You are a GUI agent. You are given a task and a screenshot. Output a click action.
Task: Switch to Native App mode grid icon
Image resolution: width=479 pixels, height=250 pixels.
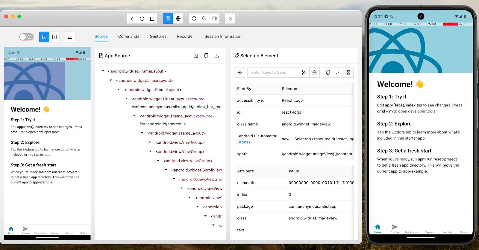coord(168,19)
